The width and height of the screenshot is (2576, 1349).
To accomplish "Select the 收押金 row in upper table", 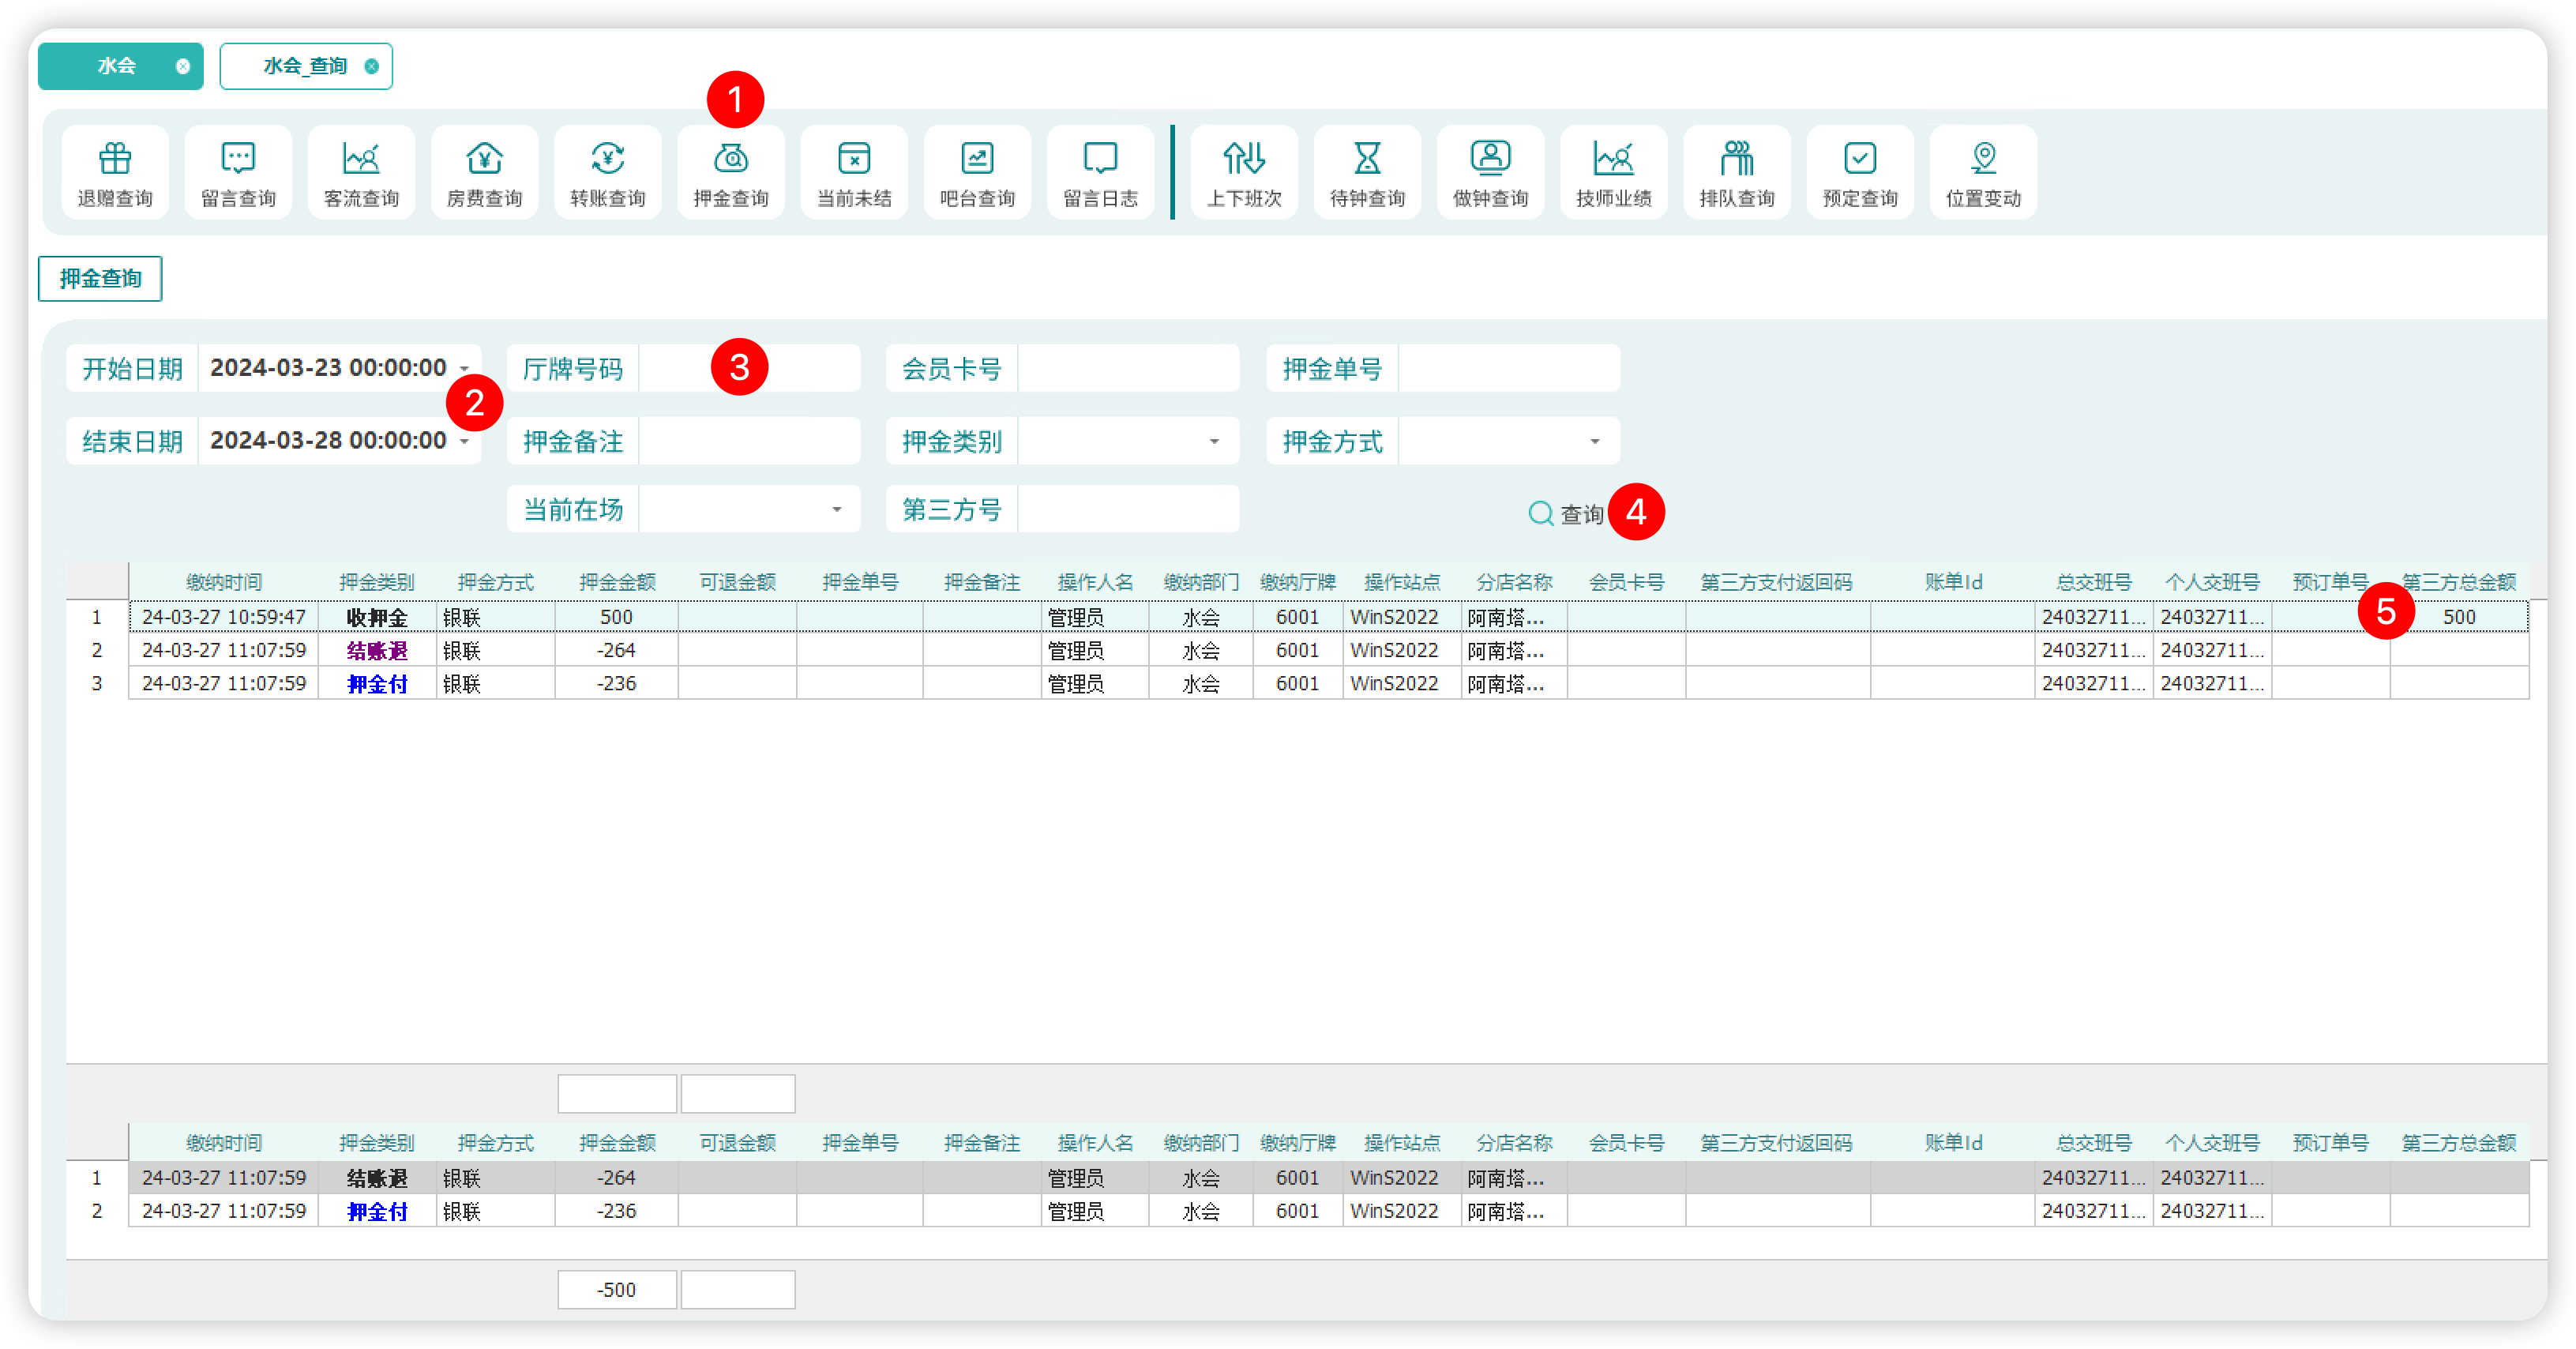I will [x=1329, y=617].
